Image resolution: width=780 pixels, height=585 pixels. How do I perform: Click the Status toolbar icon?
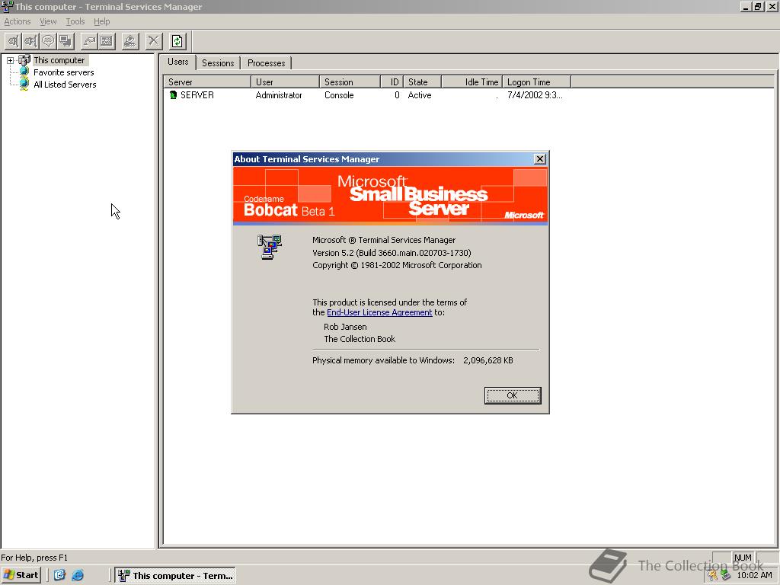pos(107,41)
